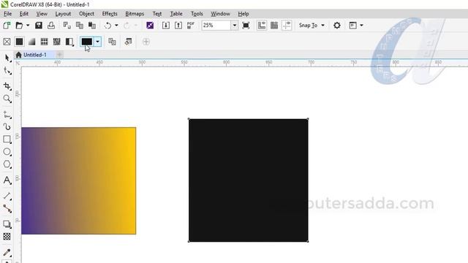Click the Cut icon in toolbar
The image size is (468, 263).
67,26
